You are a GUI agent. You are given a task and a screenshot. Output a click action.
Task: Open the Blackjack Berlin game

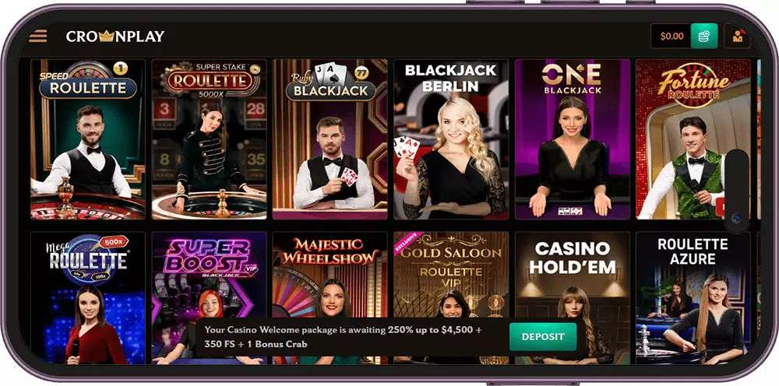point(451,139)
